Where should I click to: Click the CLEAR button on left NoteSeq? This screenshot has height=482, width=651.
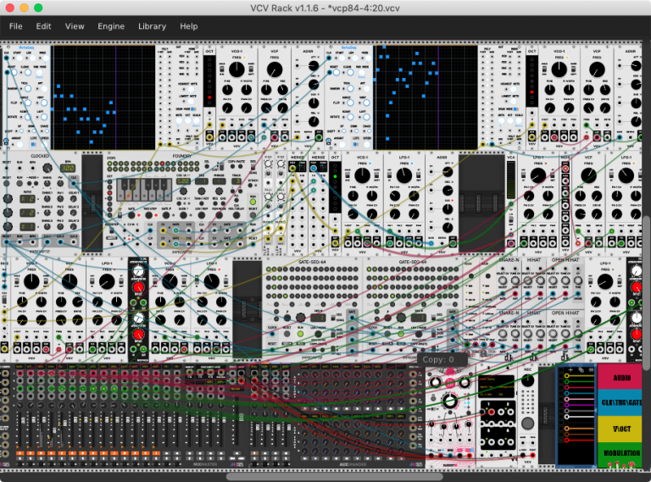point(27,72)
